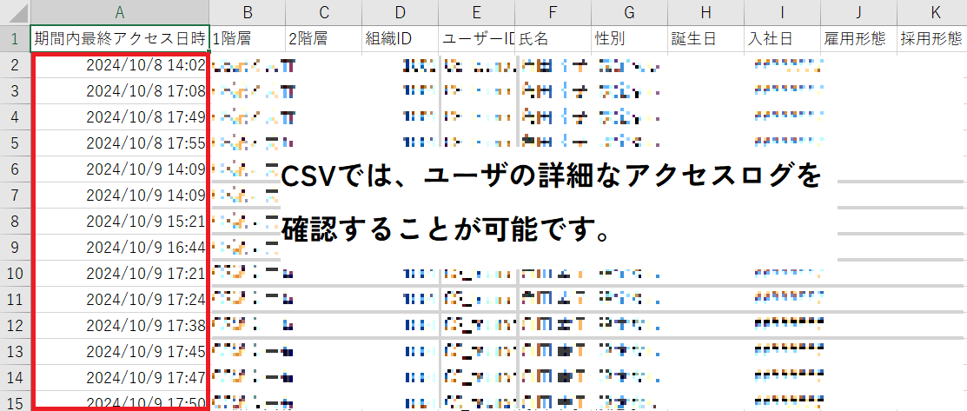Click the 期間内最終アクセス日時 header cell

point(120,39)
